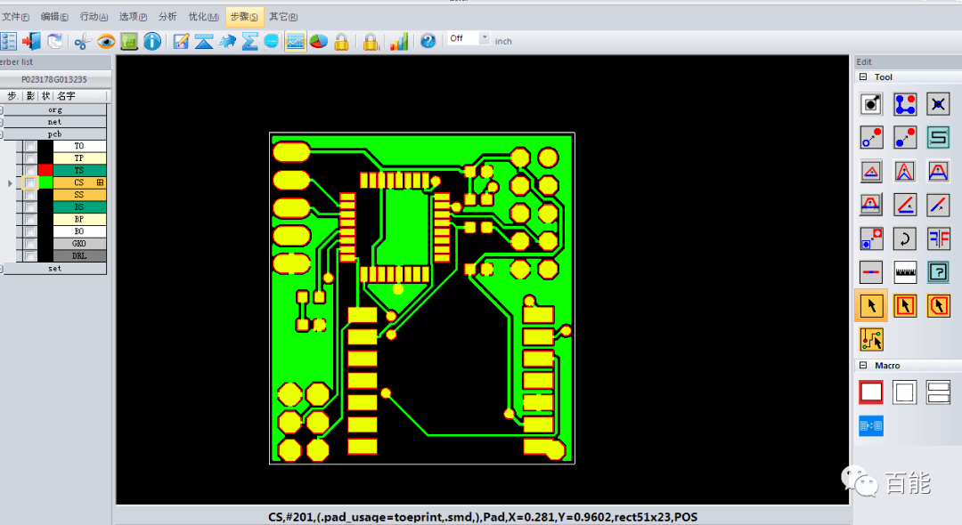The width and height of the screenshot is (962, 525).
Task: Click the P023178G013235 job name entry
Action: click(55, 78)
